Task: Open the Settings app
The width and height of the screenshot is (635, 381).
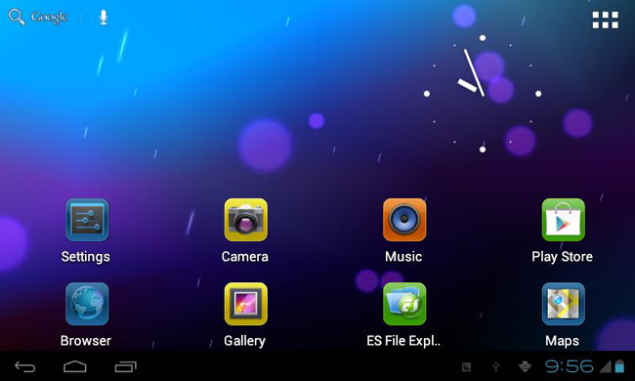Action: (x=87, y=220)
